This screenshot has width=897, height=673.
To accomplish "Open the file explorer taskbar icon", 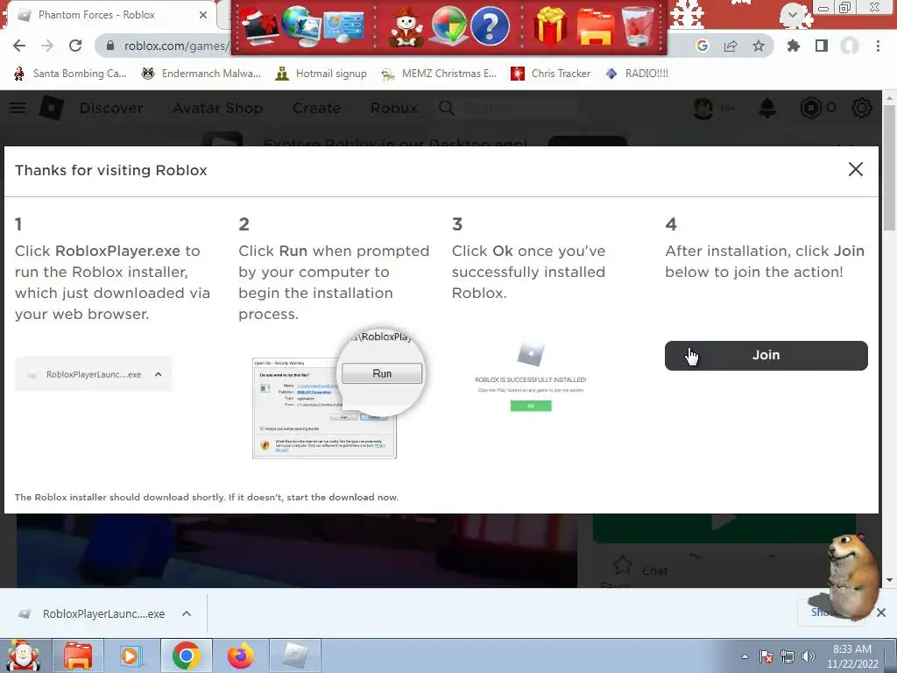I will pos(78,655).
